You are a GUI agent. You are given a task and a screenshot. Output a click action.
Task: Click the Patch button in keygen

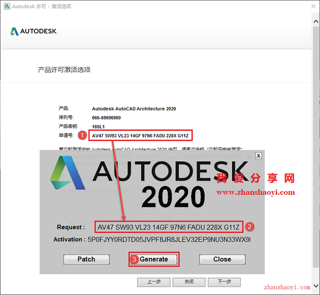pyautogui.click(x=87, y=259)
